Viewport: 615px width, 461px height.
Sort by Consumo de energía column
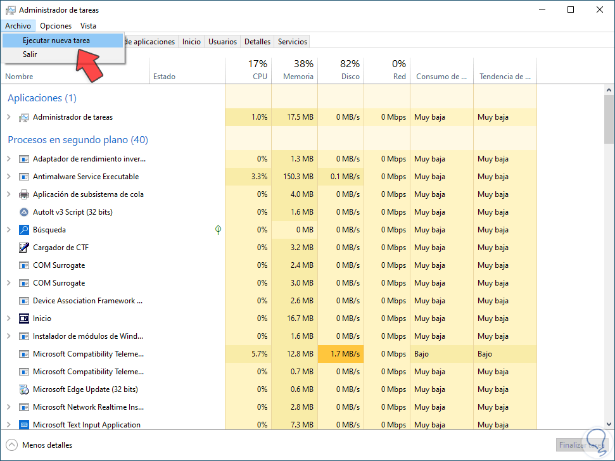point(442,70)
